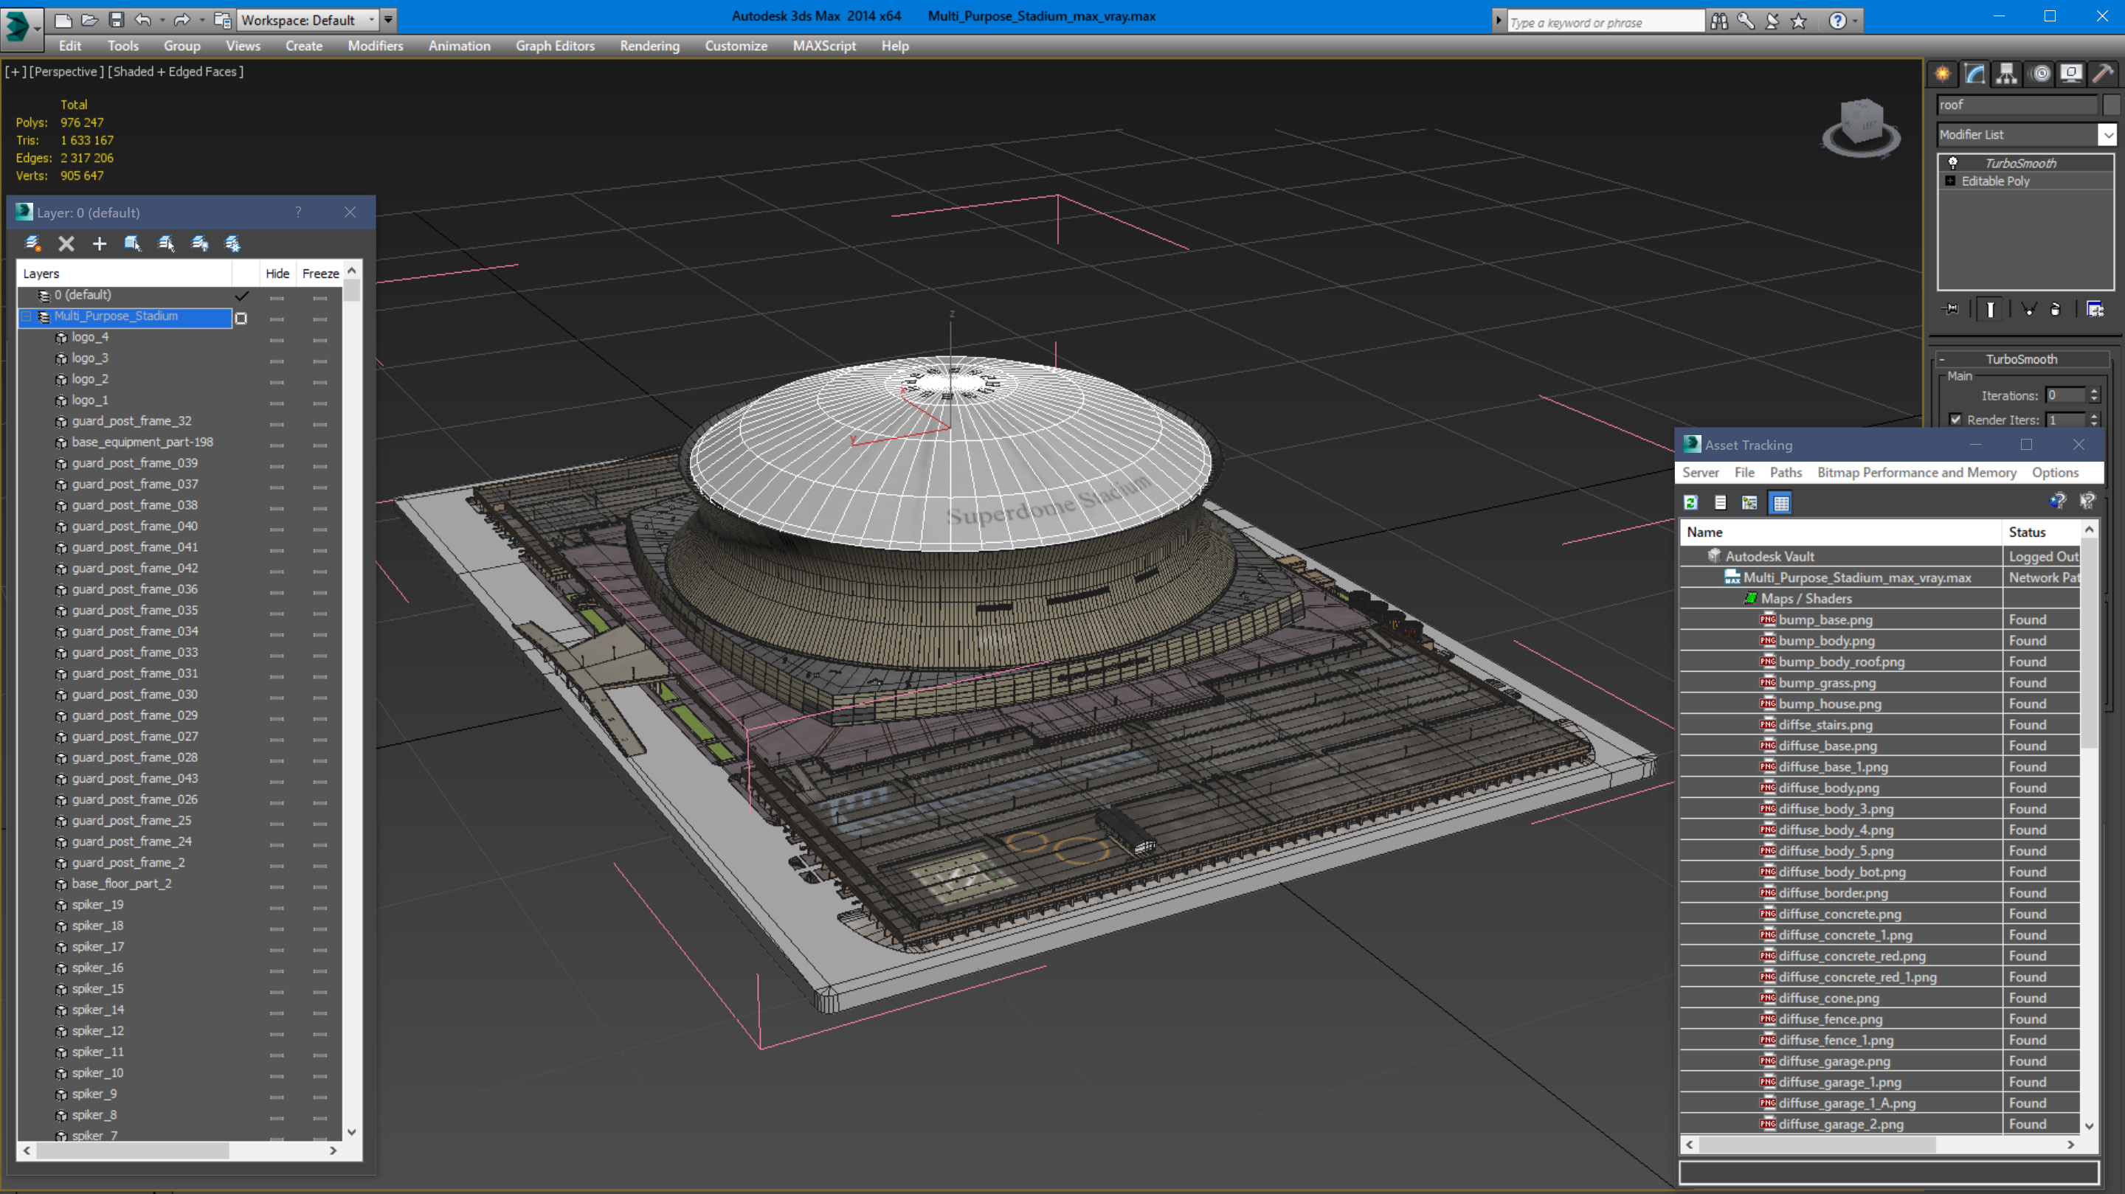Click the Save File floppy icon
The width and height of the screenshot is (2125, 1194).
point(117,20)
